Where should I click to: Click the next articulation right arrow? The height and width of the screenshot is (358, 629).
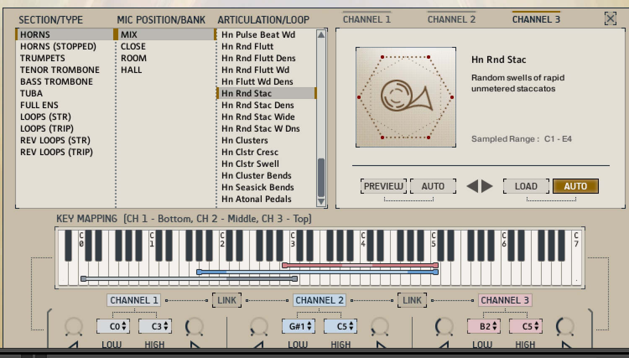tap(487, 186)
